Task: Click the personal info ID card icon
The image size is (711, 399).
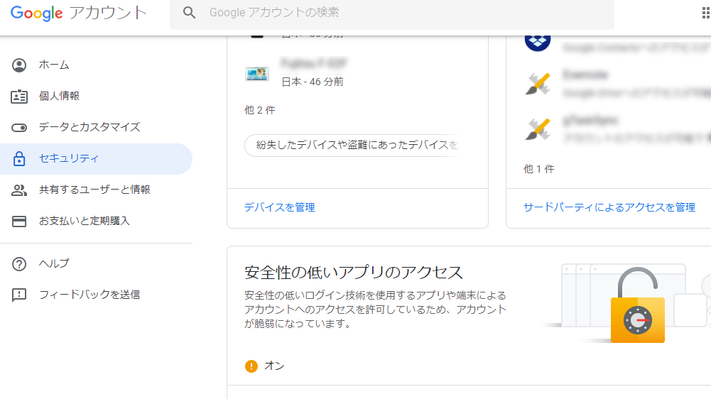Action: click(19, 97)
